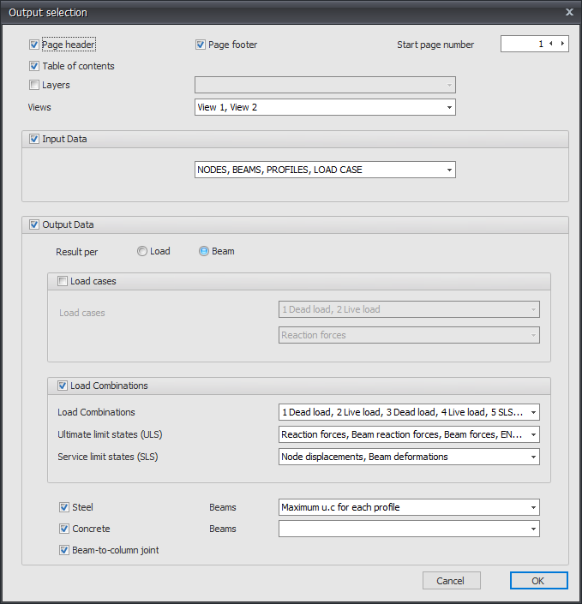Enable the Layers checkbox
The height and width of the screenshot is (604, 582).
point(34,85)
